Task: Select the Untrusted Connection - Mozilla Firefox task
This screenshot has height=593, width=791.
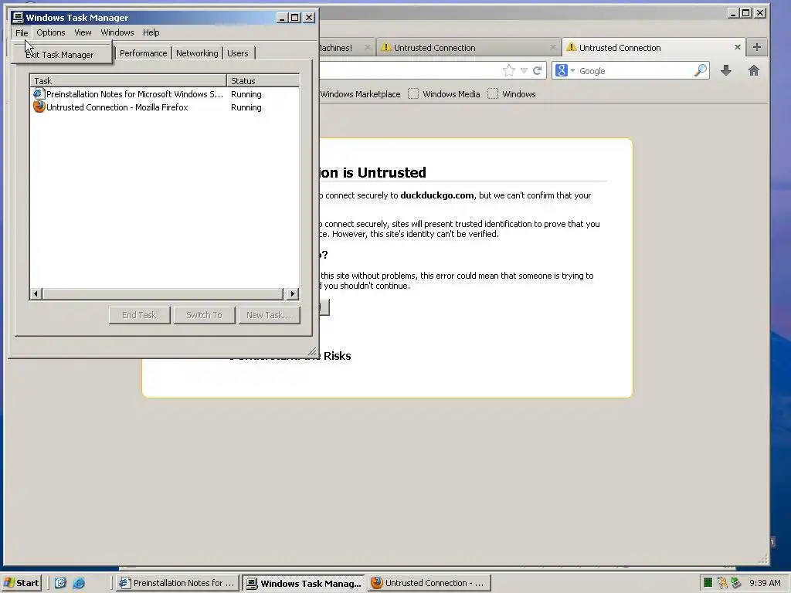Action: pos(165,107)
